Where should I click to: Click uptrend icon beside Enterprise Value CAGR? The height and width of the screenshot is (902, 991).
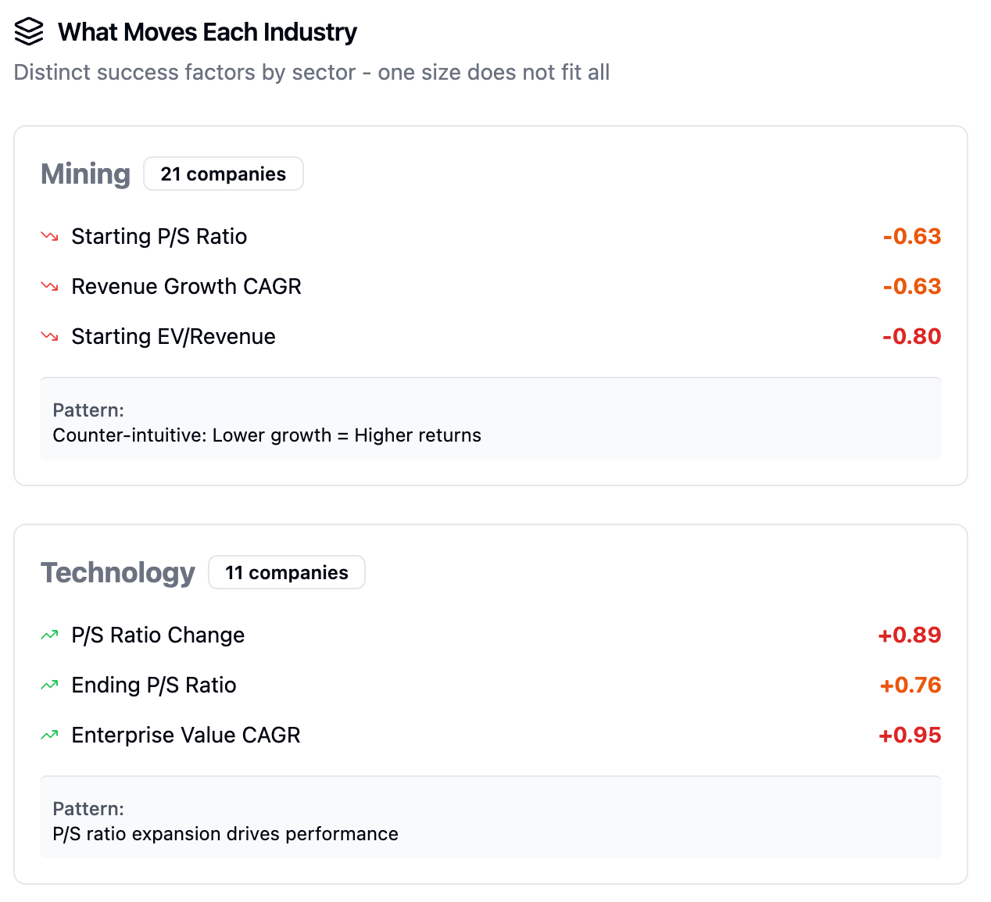[49, 735]
